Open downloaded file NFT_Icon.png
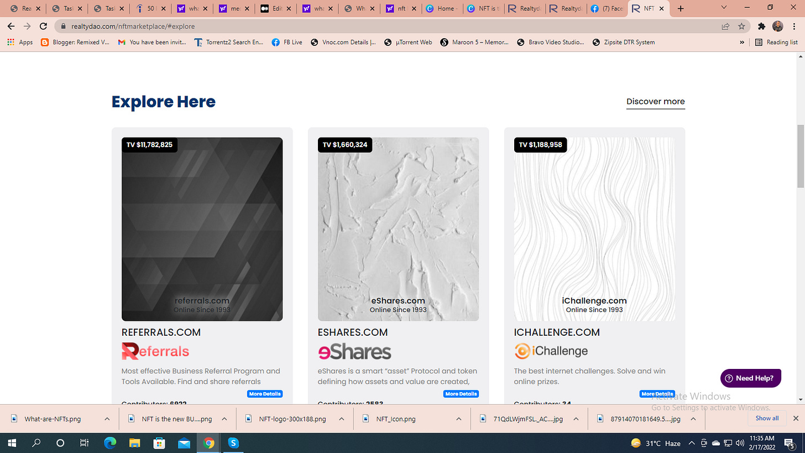The width and height of the screenshot is (805, 453). point(396,419)
